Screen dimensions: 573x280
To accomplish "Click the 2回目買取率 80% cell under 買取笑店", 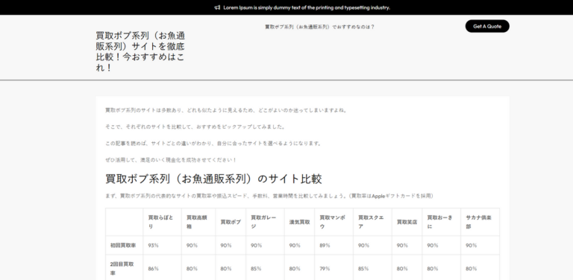I will (407, 268).
